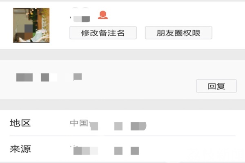Click the last blurred block in the 来源 row
The height and width of the screenshot is (163, 245).
point(135,151)
